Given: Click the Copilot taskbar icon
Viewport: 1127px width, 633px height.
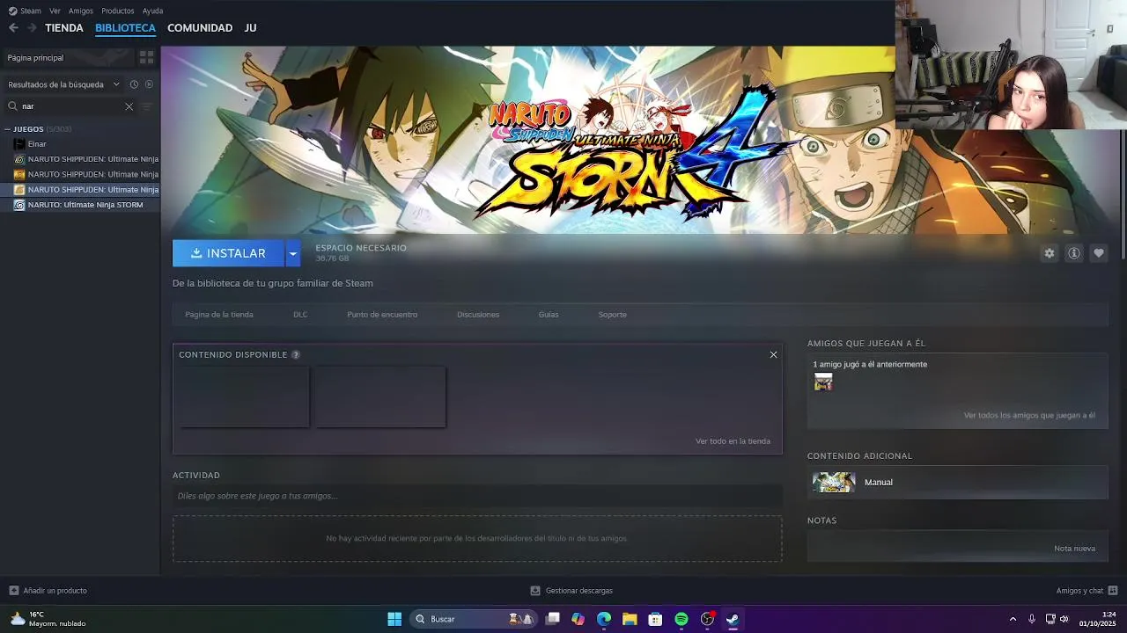Looking at the screenshot, I should tap(578, 619).
